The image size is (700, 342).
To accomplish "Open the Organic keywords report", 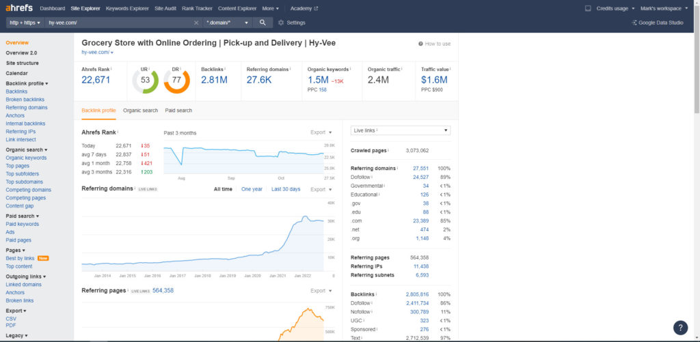I will tap(26, 158).
